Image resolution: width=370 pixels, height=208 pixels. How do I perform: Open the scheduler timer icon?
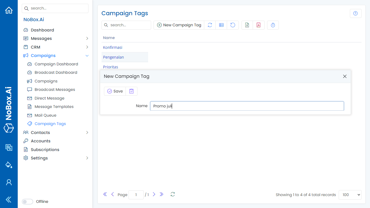tap(273, 25)
